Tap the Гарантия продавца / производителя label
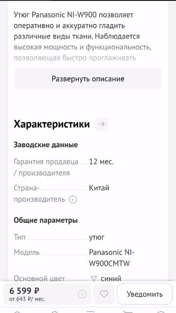Viewport: 176px width, 313px height. [46, 167]
